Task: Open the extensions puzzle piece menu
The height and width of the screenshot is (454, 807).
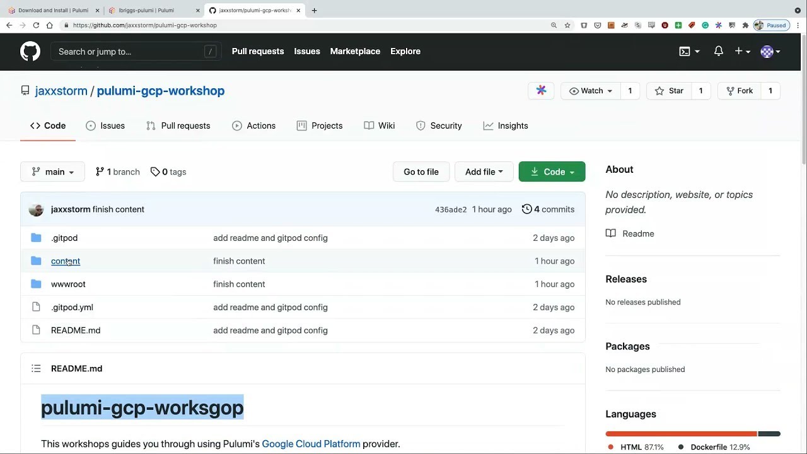Action: tap(745, 25)
